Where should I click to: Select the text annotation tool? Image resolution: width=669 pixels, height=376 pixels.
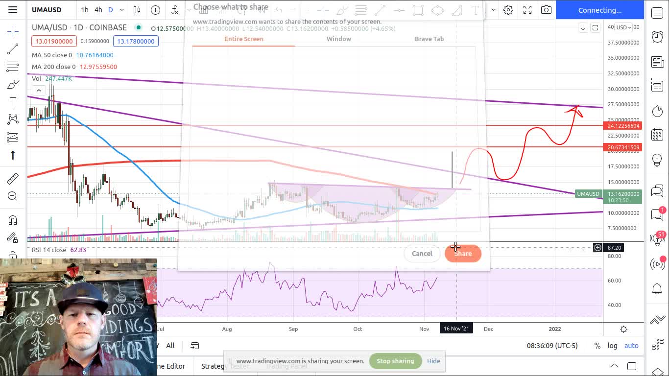pyautogui.click(x=13, y=102)
